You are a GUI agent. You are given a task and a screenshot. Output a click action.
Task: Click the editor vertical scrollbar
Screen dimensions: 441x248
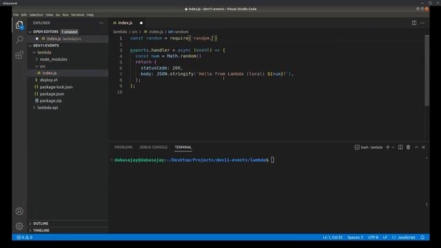tap(427, 70)
